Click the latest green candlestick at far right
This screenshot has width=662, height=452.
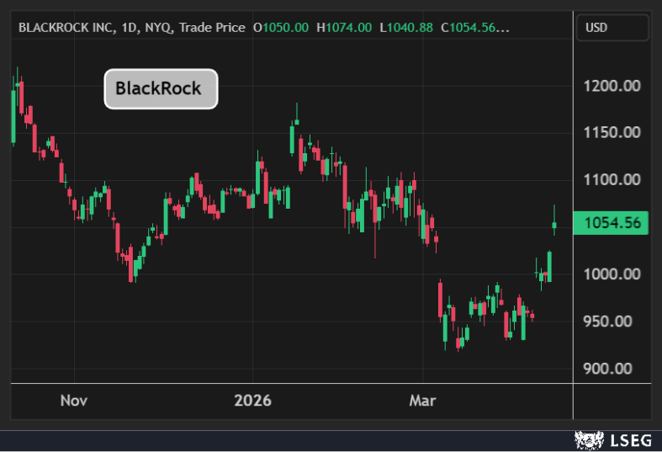point(554,224)
